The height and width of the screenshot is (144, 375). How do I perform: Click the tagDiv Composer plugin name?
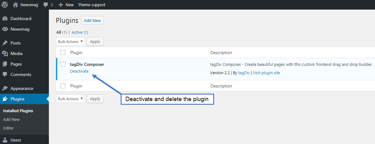pyautogui.click(x=87, y=64)
